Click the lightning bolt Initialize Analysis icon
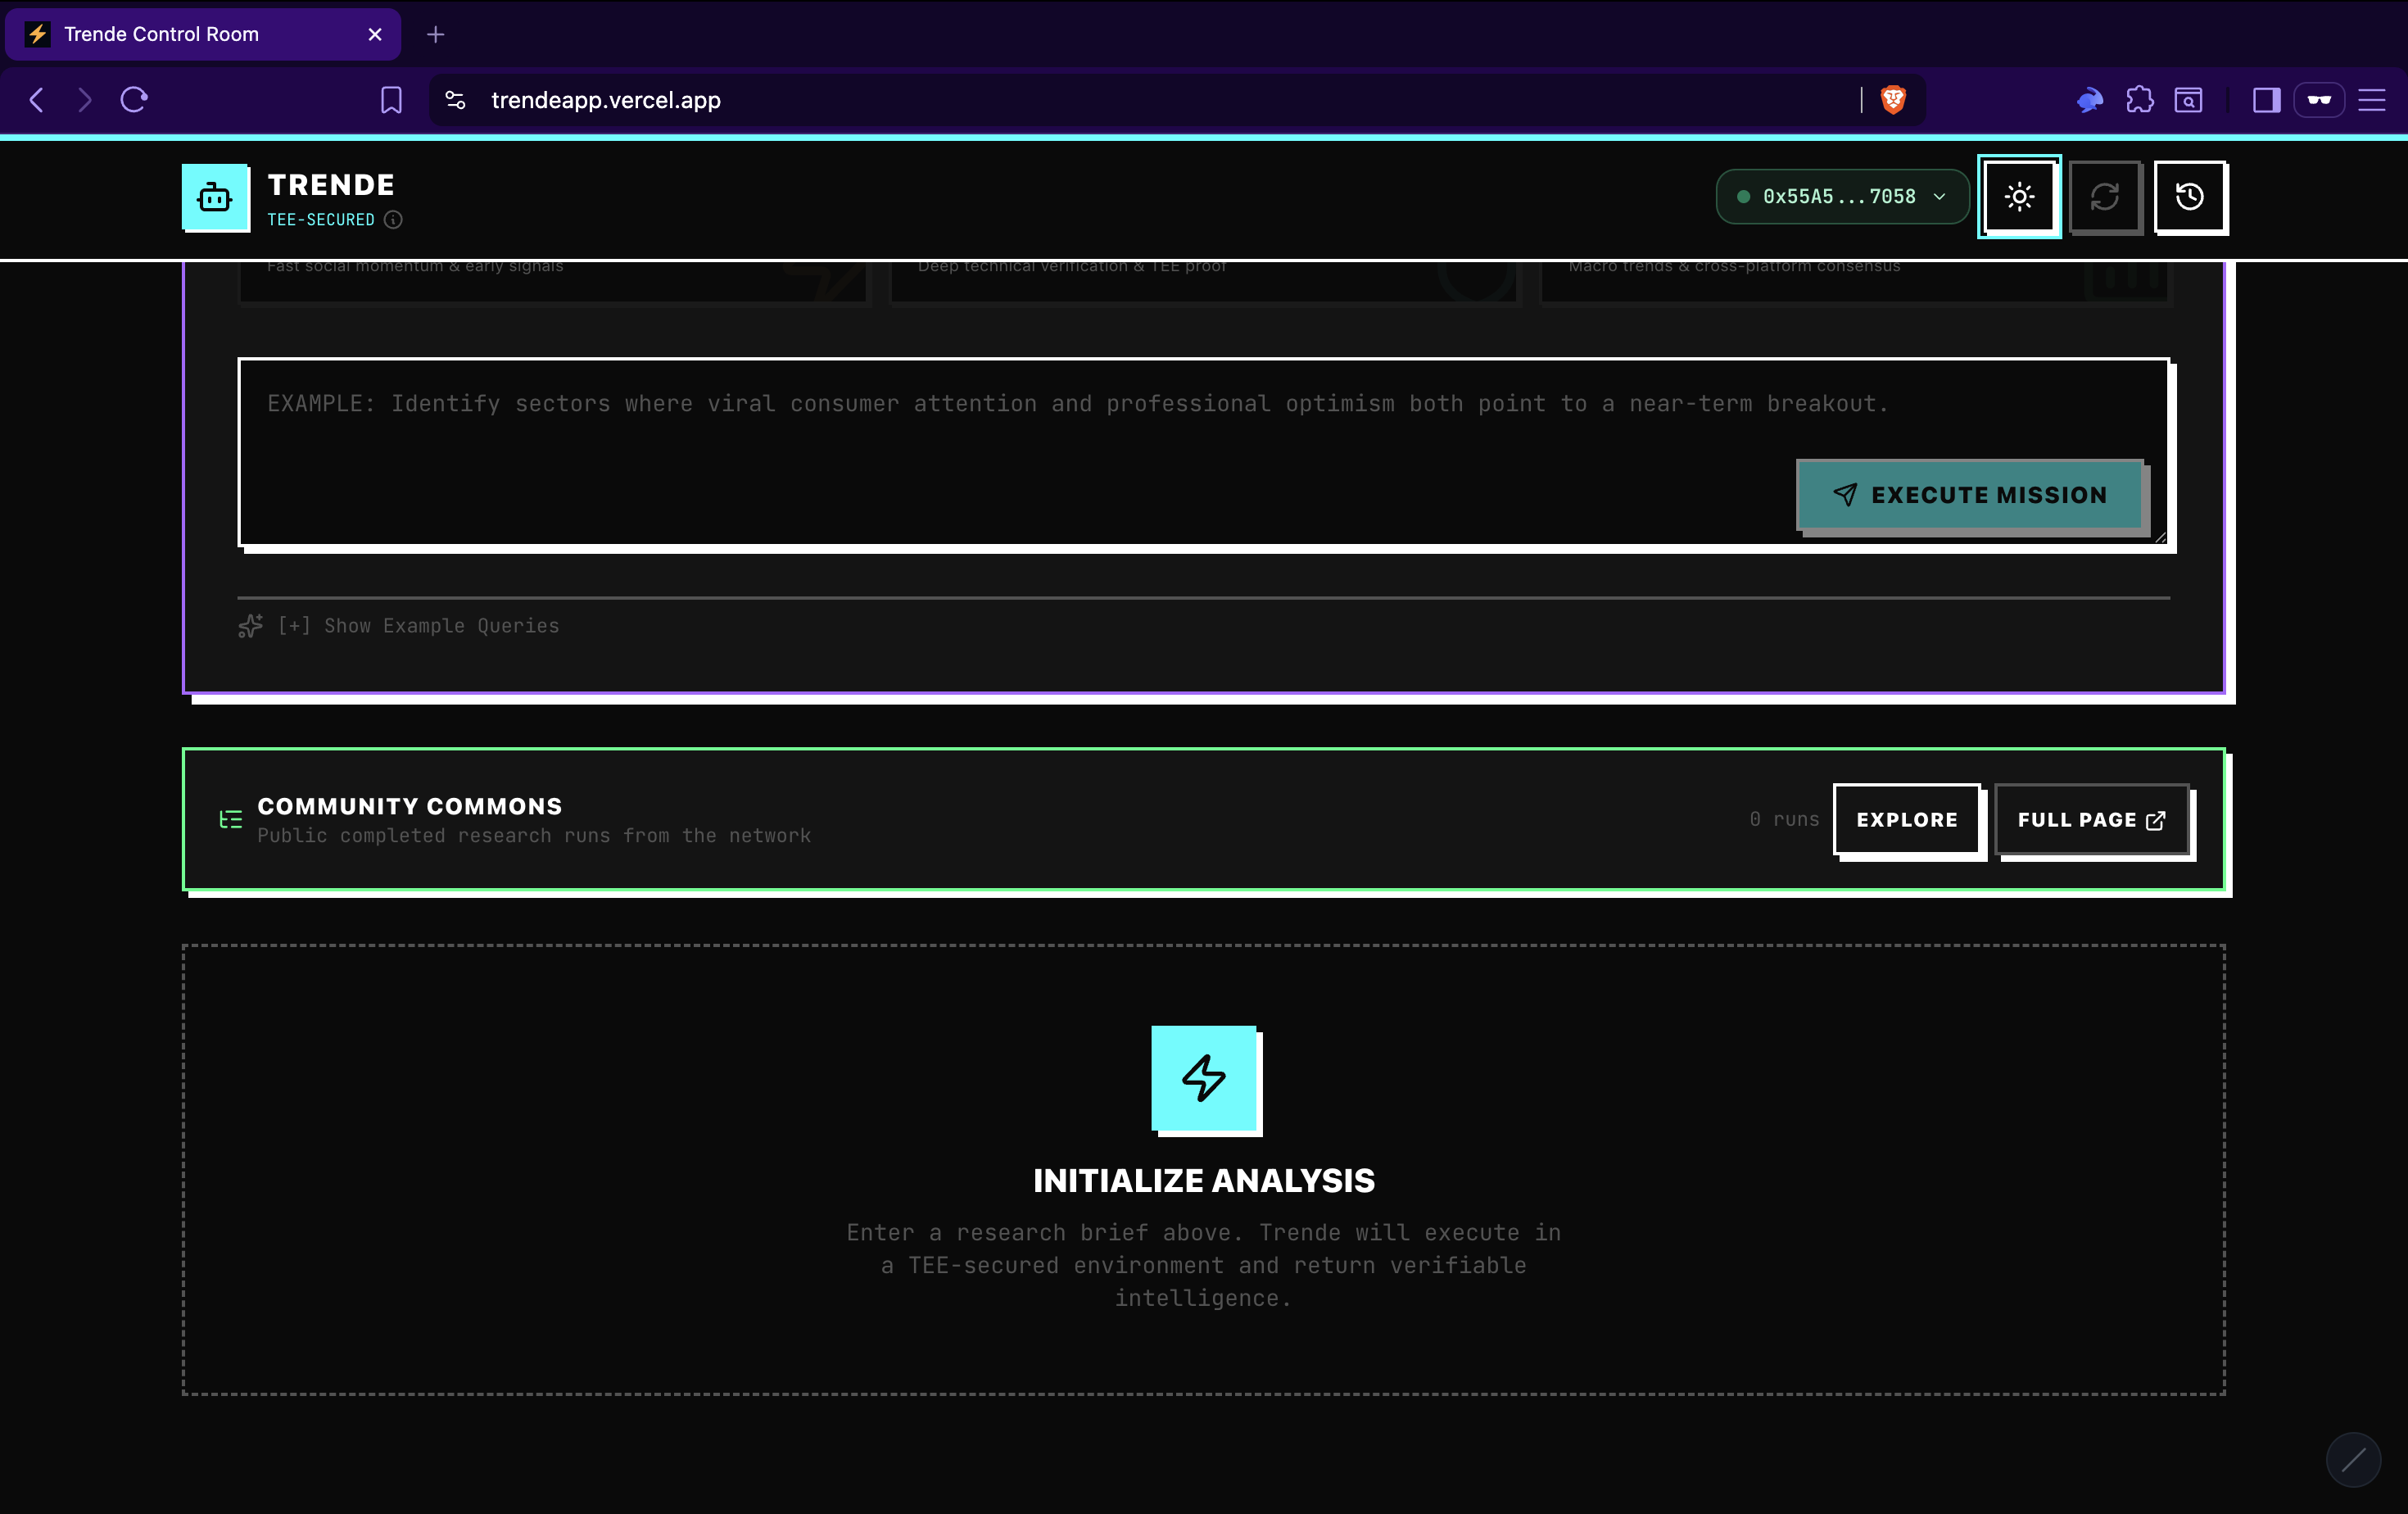The height and width of the screenshot is (1514, 2408). point(1203,1078)
